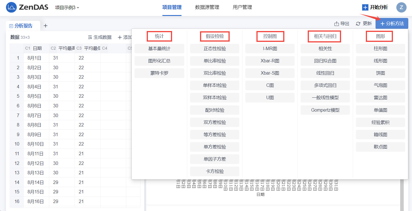Select 双比率检验 option
The width and height of the screenshot is (412, 211).
pos(215,73)
